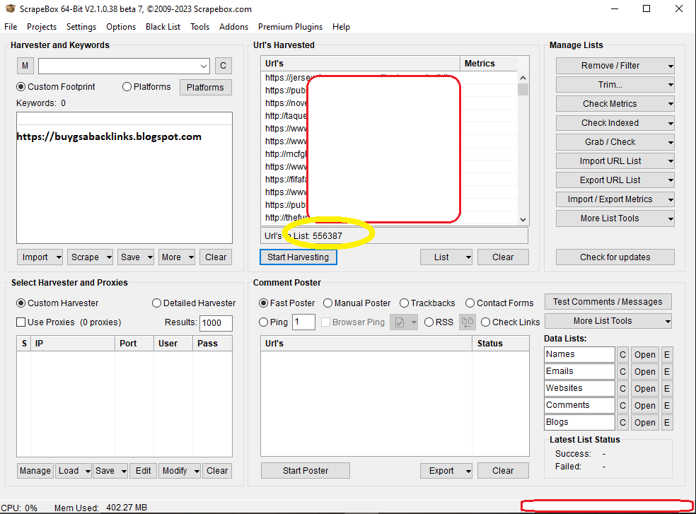Enable the Use Proxies checkbox
The width and height of the screenshot is (696, 514).
coord(21,322)
